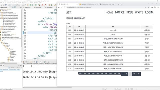
Task: Go to pagination page 1
Action: 123,74
